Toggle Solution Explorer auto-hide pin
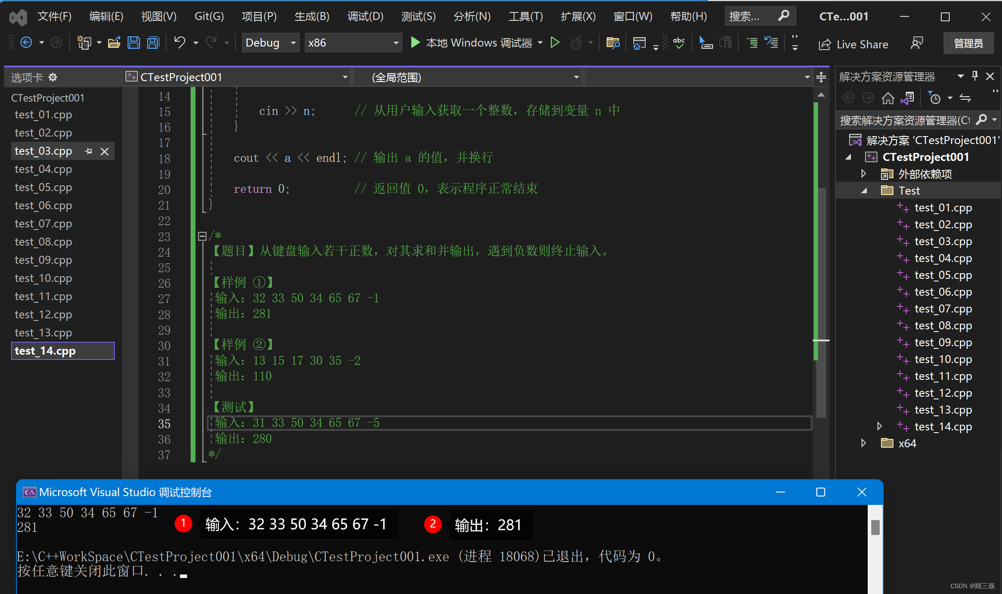The image size is (1002, 594). (975, 76)
